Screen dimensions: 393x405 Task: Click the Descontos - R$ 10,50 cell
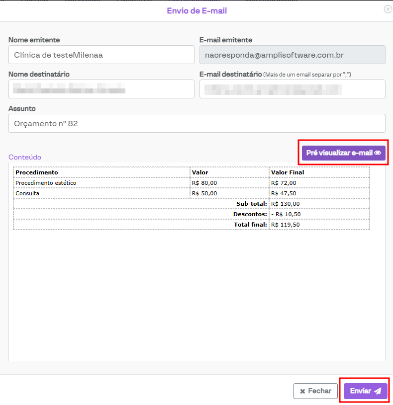[319, 214]
